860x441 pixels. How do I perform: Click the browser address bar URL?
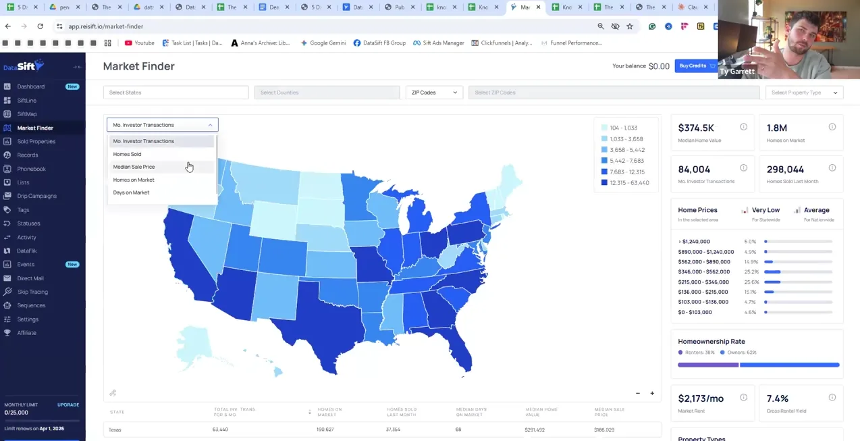[105, 26]
